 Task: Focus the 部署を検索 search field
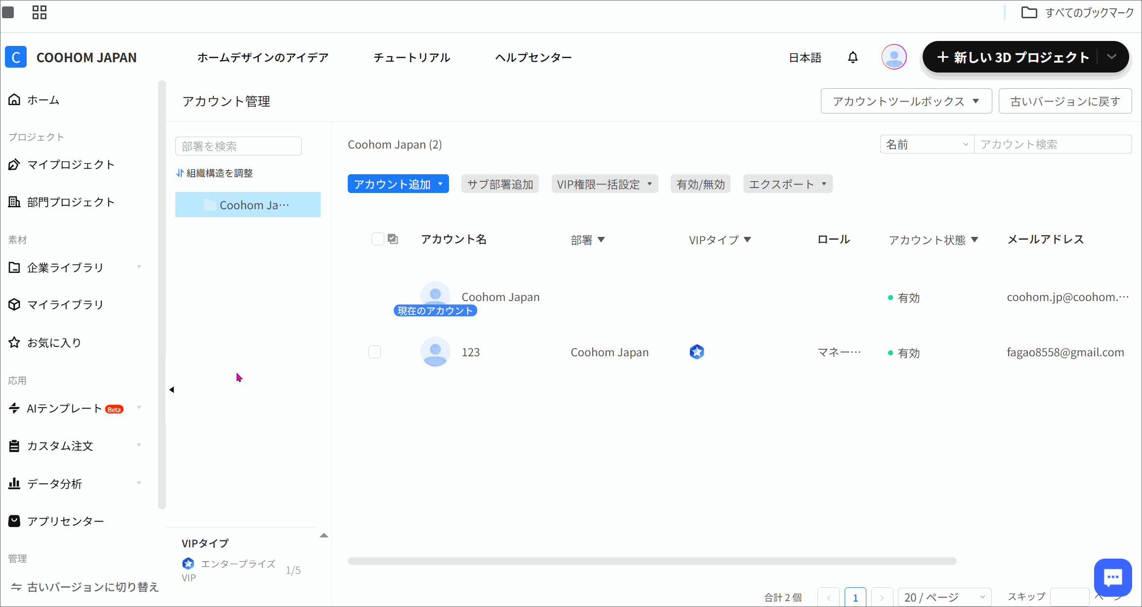coord(238,146)
